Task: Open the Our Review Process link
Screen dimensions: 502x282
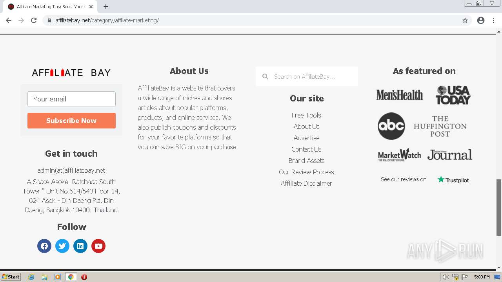Action: [306, 172]
